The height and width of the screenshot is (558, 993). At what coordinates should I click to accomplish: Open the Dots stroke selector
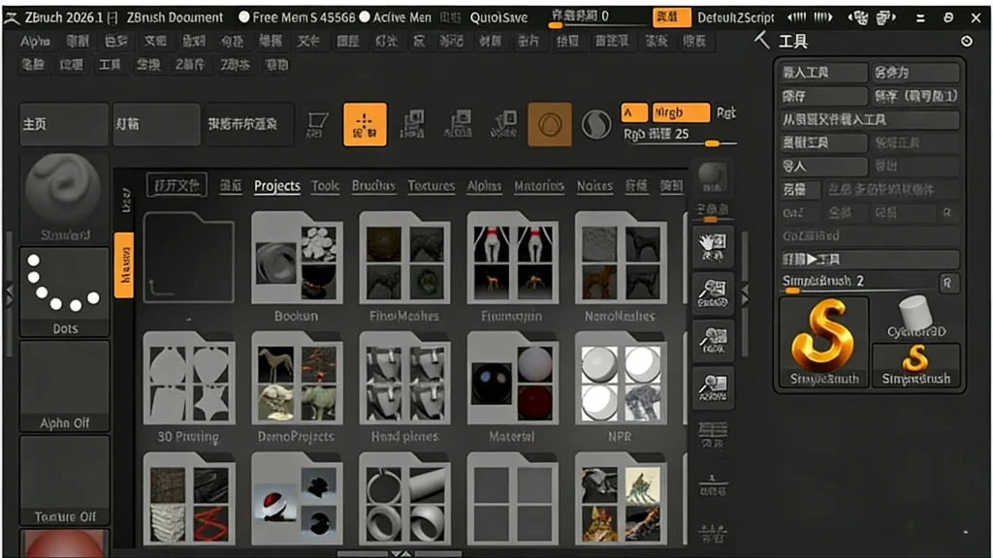tap(63, 286)
